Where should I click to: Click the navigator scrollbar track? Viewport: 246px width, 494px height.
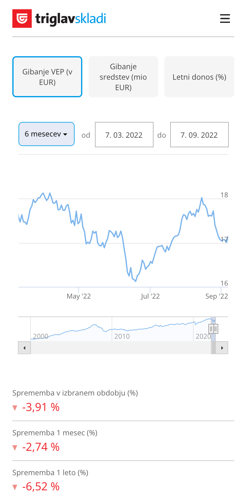click(x=120, y=348)
